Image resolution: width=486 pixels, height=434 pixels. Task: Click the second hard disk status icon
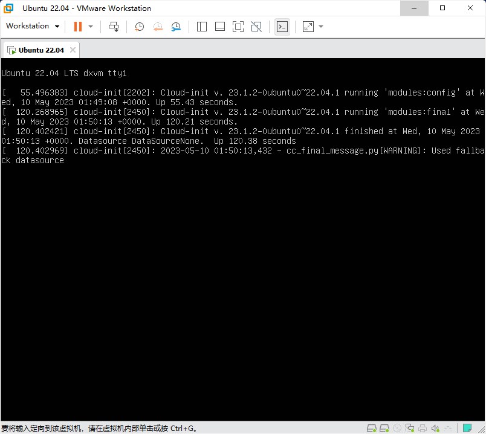pos(384,429)
